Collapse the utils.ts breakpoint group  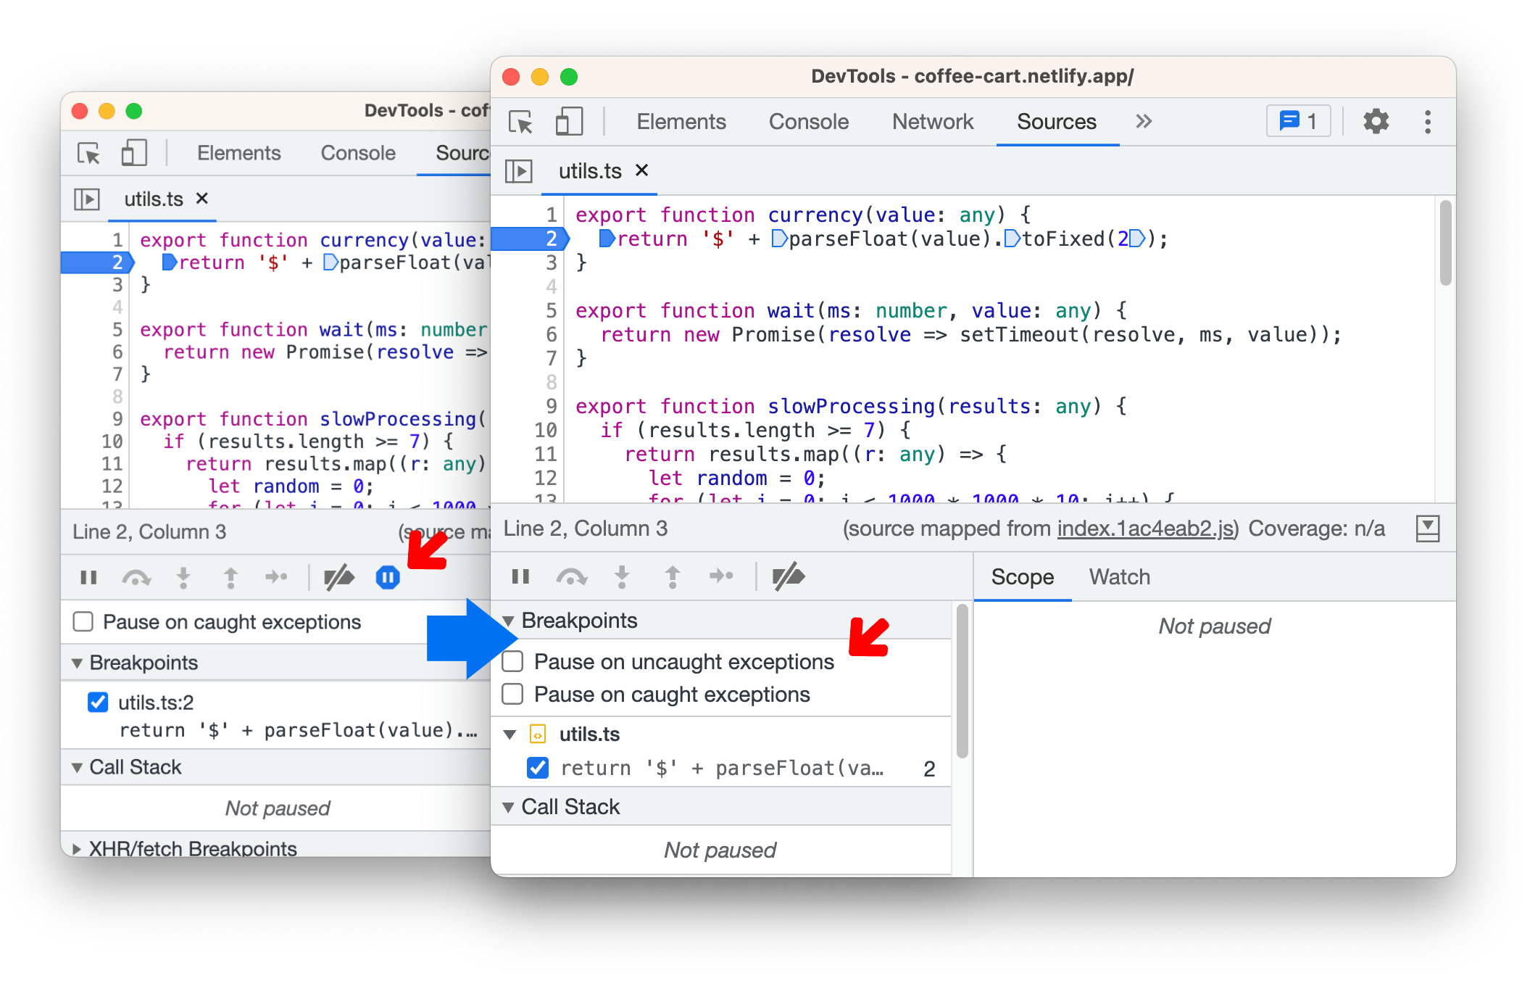510,734
